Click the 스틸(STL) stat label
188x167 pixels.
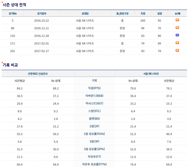point(94,111)
